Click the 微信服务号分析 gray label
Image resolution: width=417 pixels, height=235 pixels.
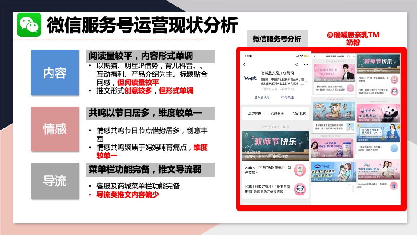click(277, 39)
